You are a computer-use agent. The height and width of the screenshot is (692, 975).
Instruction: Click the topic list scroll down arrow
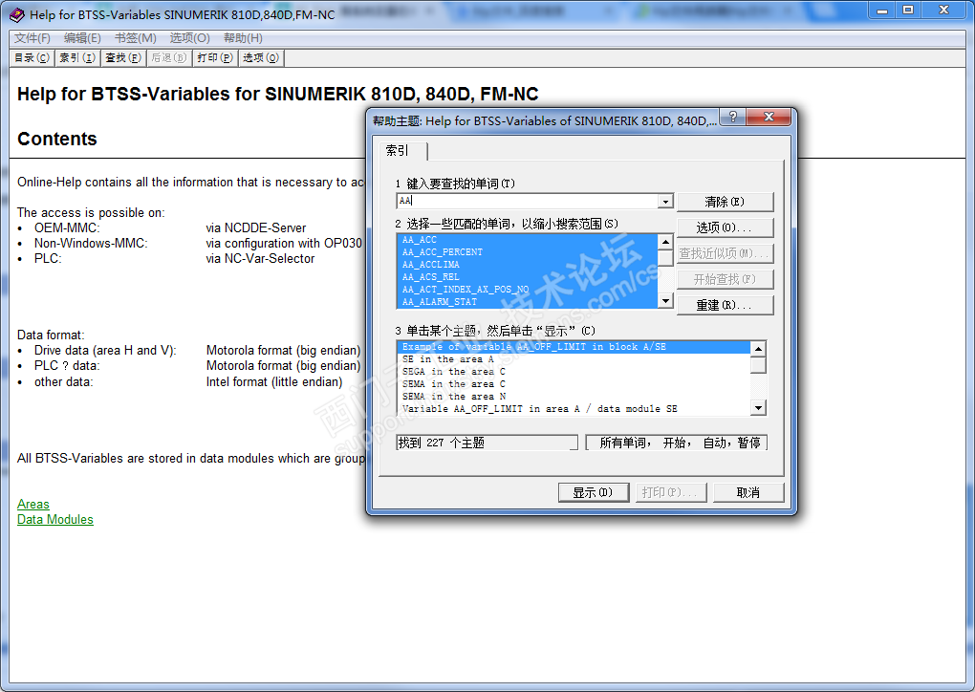pyautogui.click(x=758, y=408)
